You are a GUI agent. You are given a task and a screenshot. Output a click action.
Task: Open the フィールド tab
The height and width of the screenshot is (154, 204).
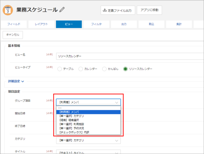(x=14, y=24)
